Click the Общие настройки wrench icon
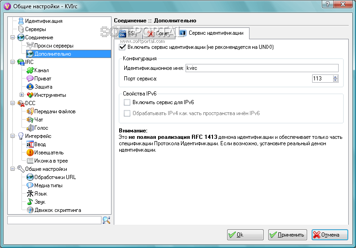The image size is (356, 248). 21,169
